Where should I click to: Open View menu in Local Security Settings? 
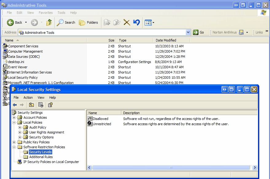click(x=41, y=97)
